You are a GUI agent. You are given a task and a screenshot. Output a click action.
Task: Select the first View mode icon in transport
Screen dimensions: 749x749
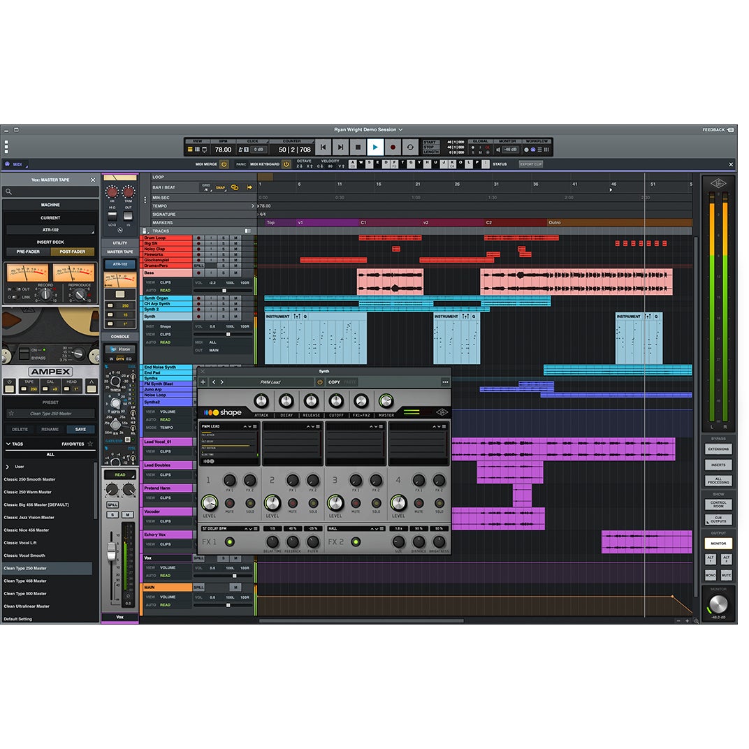190,150
